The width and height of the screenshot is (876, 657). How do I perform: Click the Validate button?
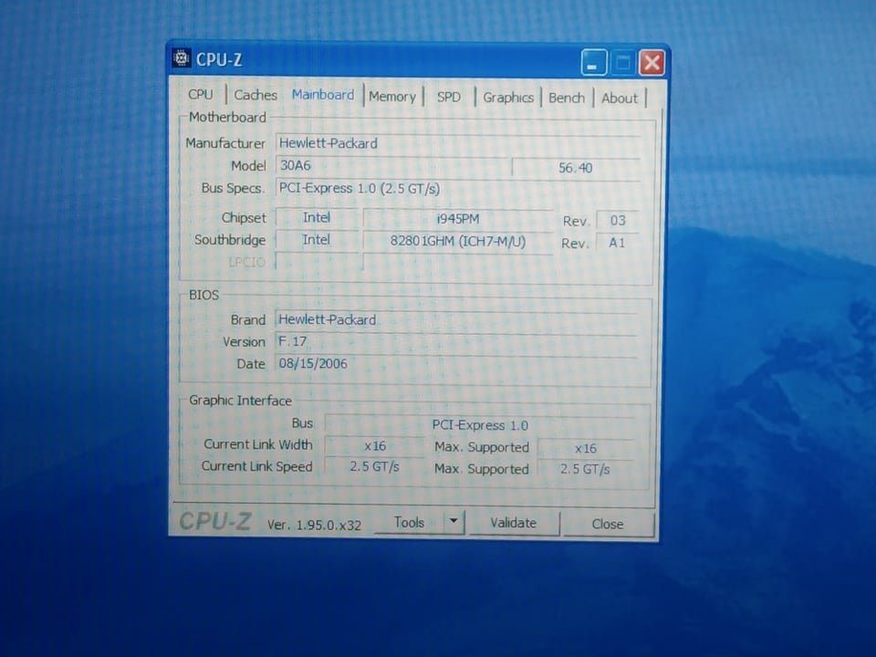(513, 523)
